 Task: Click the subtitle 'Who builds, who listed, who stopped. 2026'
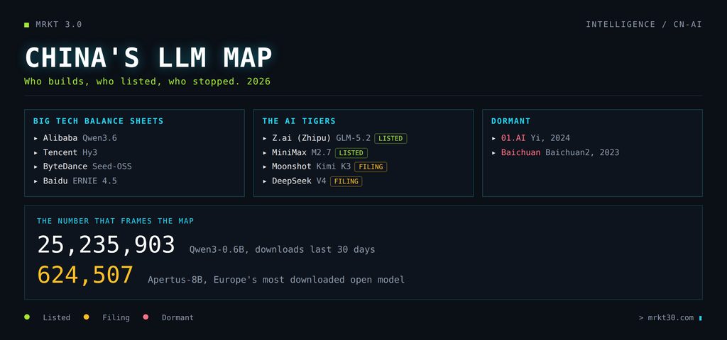coord(147,81)
